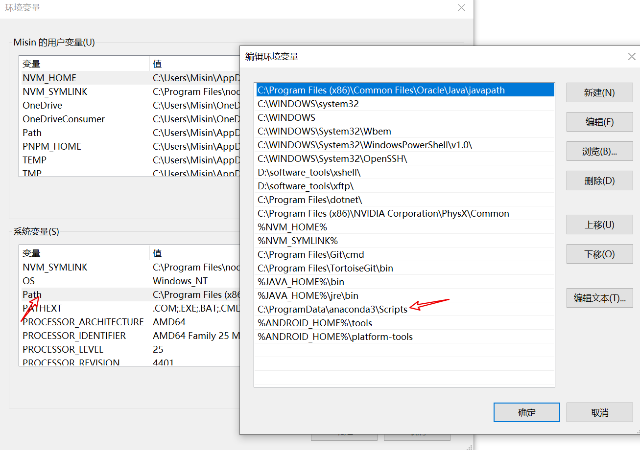Close the 编辑环境变量 dialog

(632, 57)
